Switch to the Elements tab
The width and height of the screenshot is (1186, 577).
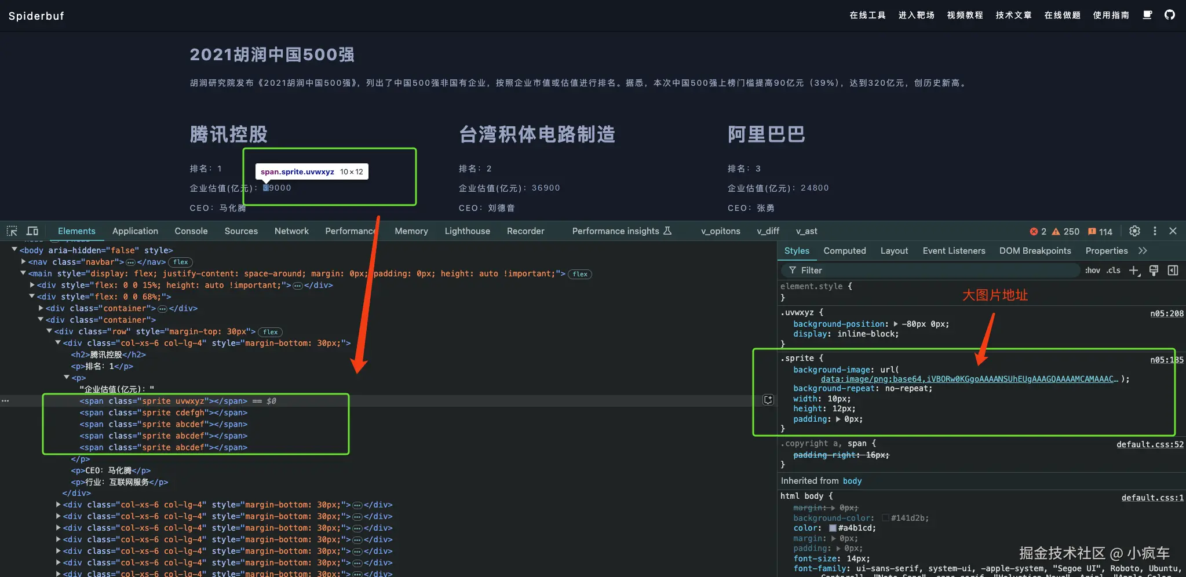(76, 231)
